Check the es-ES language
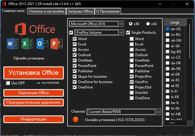The image size is (195, 136). (167, 80)
